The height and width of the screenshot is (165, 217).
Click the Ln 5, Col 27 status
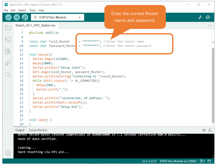tap(150, 161)
